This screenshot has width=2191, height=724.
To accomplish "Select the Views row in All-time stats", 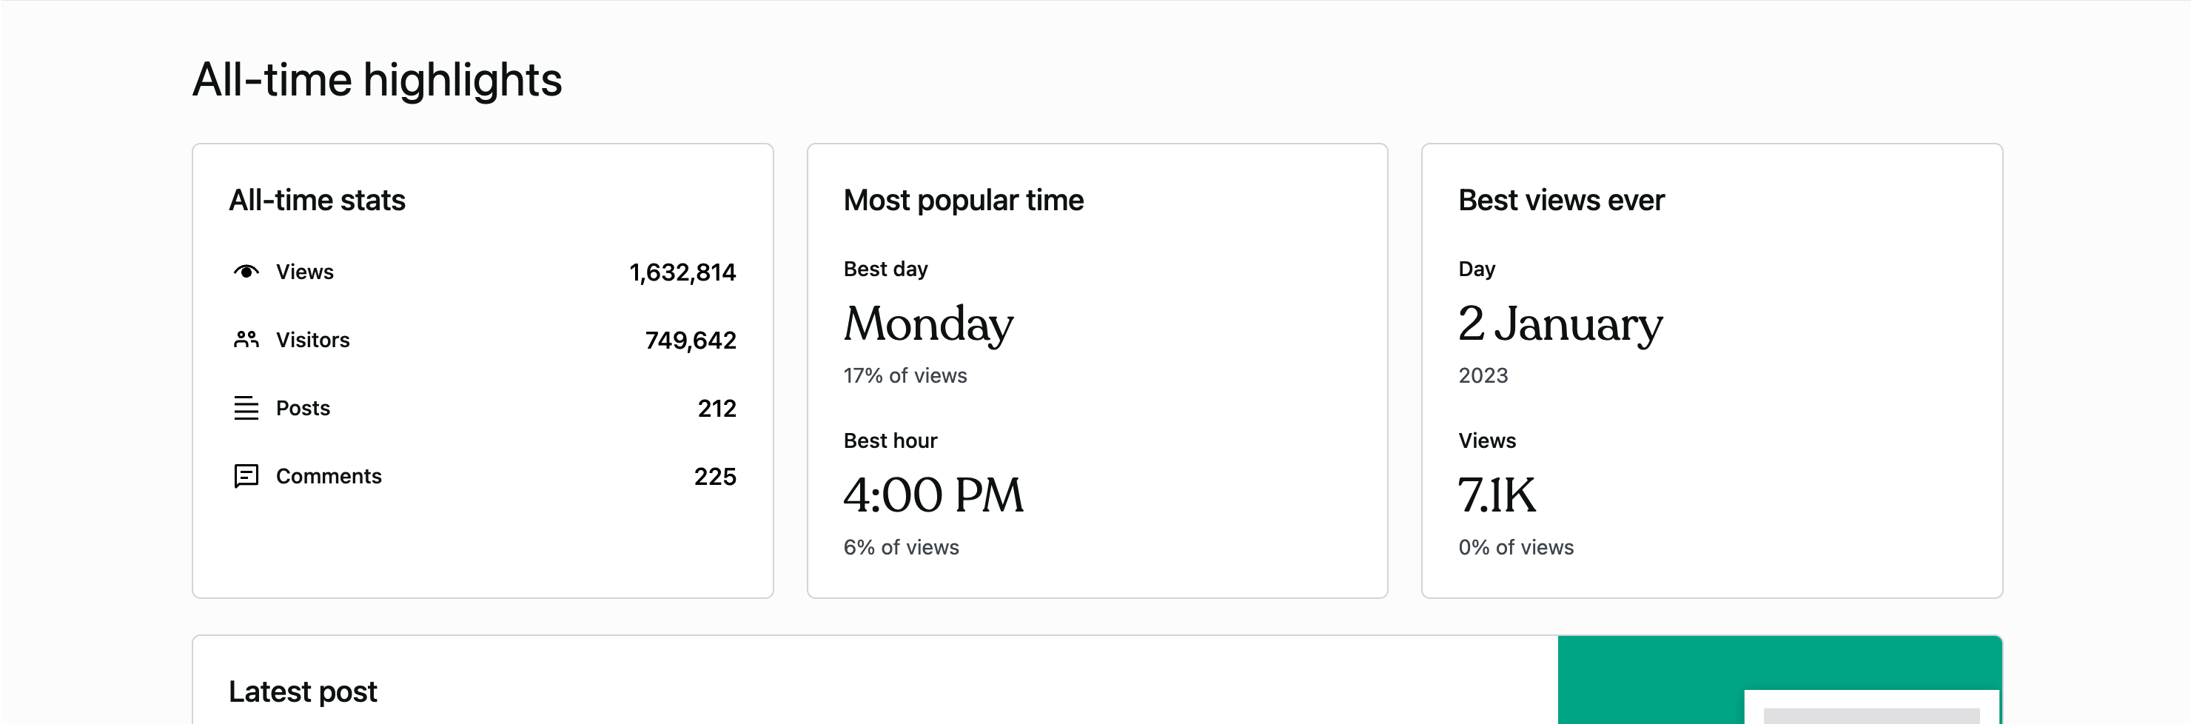I will (x=483, y=272).
